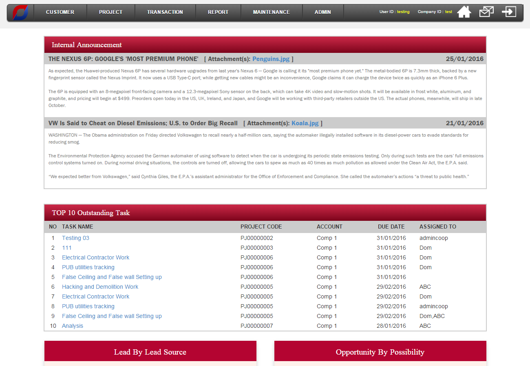
Task: Click the TASK NAME column header
Action: [x=77, y=227]
